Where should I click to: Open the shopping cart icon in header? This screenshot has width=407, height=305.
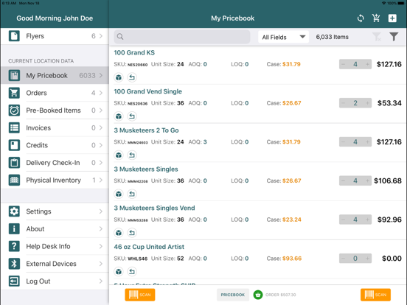[376, 18]
